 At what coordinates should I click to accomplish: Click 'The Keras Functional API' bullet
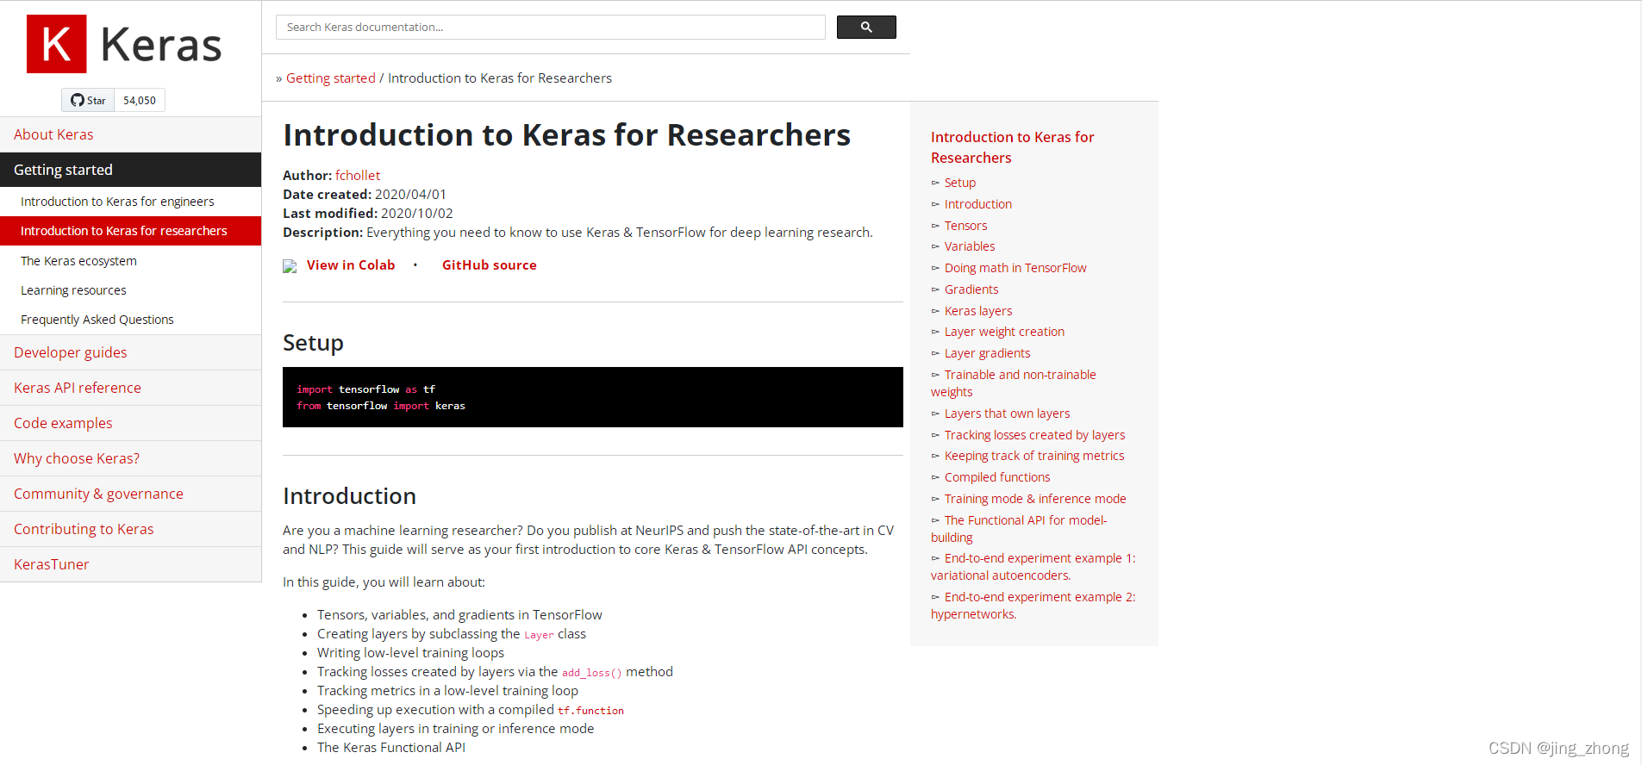391,748
